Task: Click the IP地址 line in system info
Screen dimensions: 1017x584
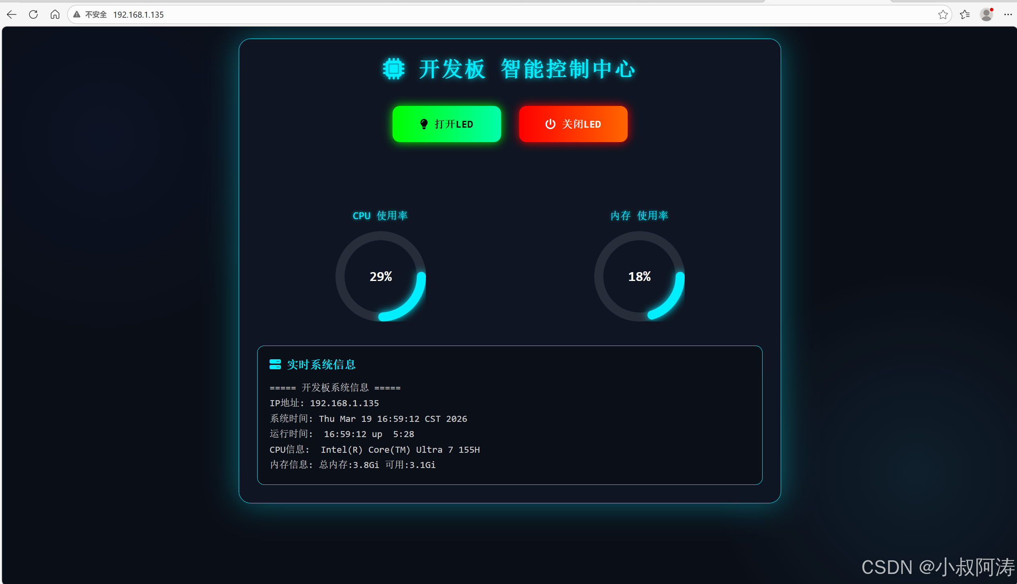Action: tap(324, 403)
